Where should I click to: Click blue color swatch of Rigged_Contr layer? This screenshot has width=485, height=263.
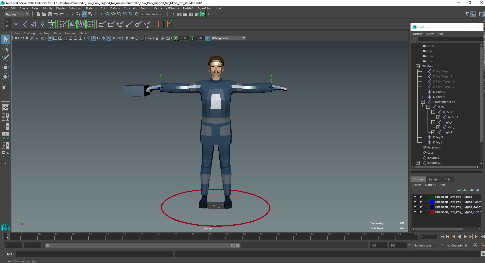pos(432,202)
